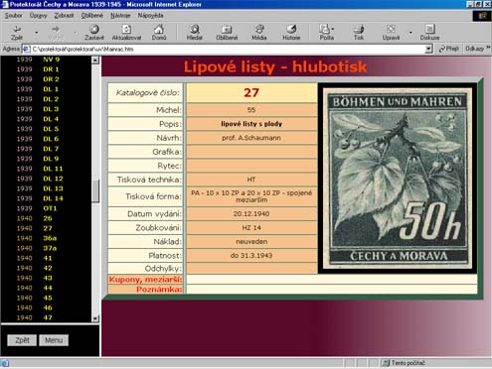Expand the forward button history dropdown arrow

[x=75, y=33]
